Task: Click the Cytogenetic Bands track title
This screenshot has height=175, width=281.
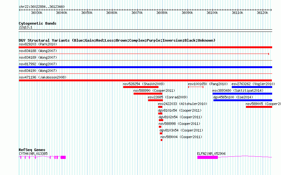Action: click(38, 23)
